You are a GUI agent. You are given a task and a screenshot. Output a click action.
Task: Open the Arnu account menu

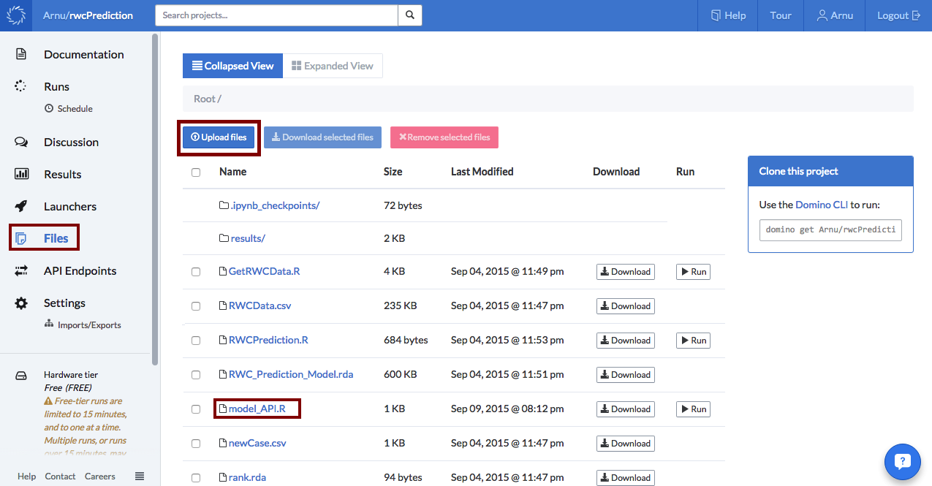tap(834, 15)
